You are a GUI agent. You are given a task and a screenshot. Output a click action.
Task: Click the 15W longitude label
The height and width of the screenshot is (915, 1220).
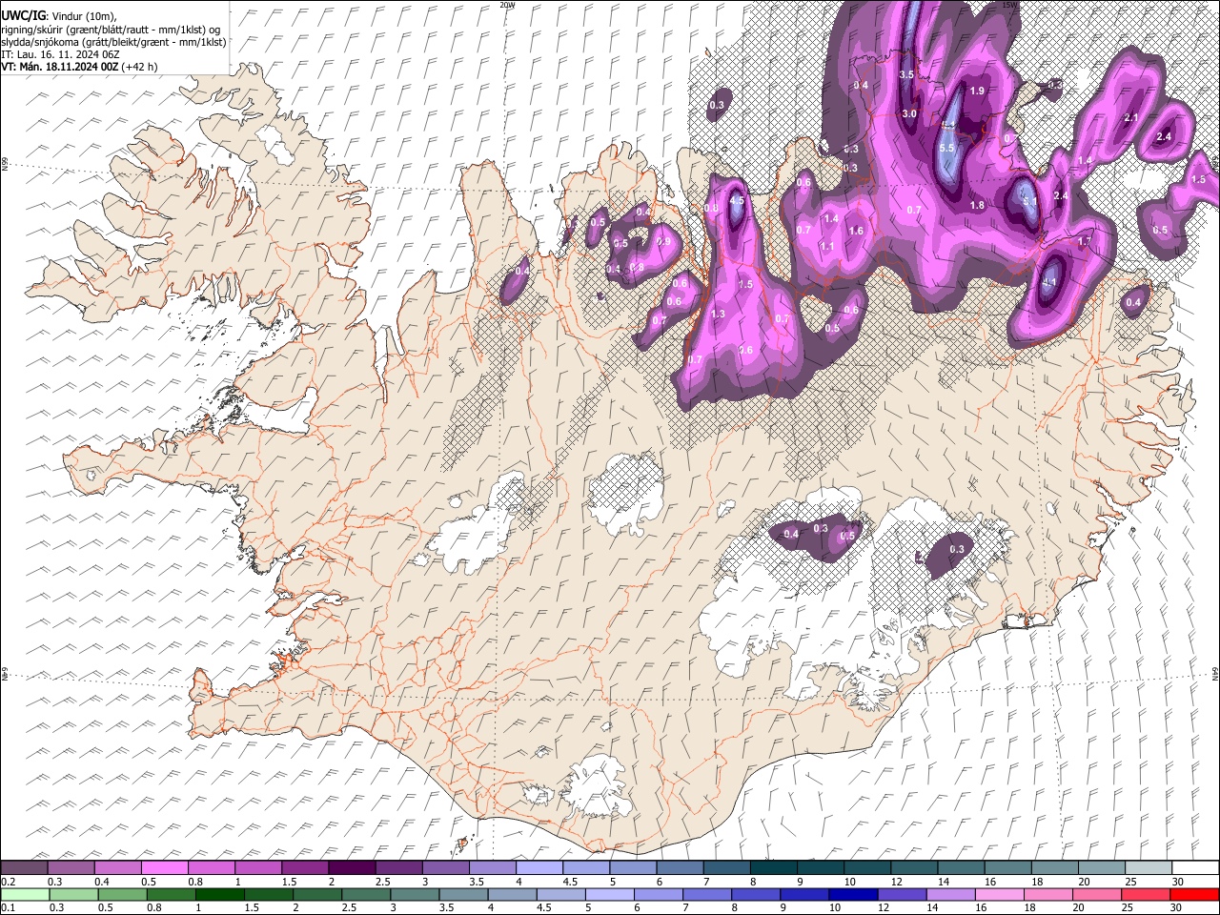(1007, 5)
